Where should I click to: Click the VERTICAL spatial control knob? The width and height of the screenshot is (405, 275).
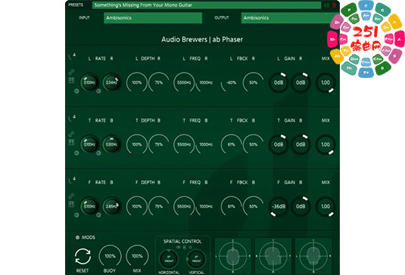pyautogui.click(x=196, y=259)
